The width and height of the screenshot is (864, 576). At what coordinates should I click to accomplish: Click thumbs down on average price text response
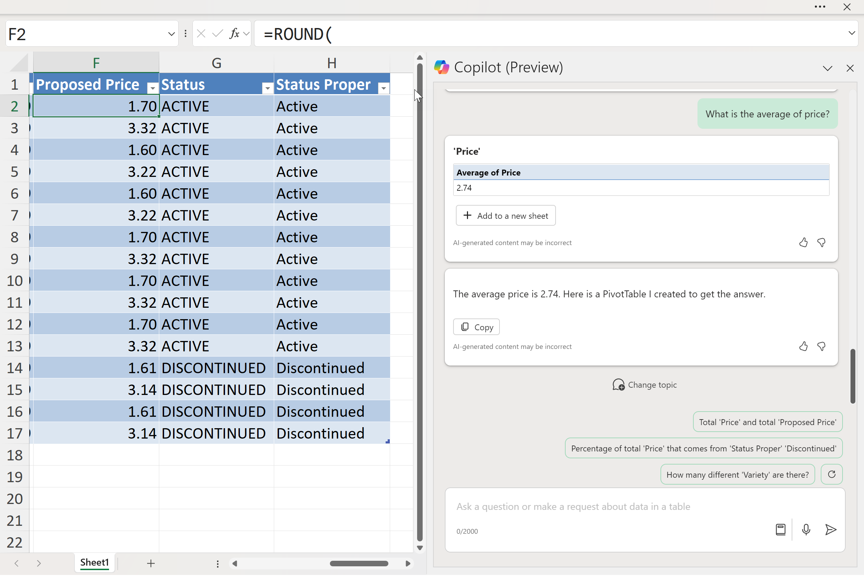(821, 346)
